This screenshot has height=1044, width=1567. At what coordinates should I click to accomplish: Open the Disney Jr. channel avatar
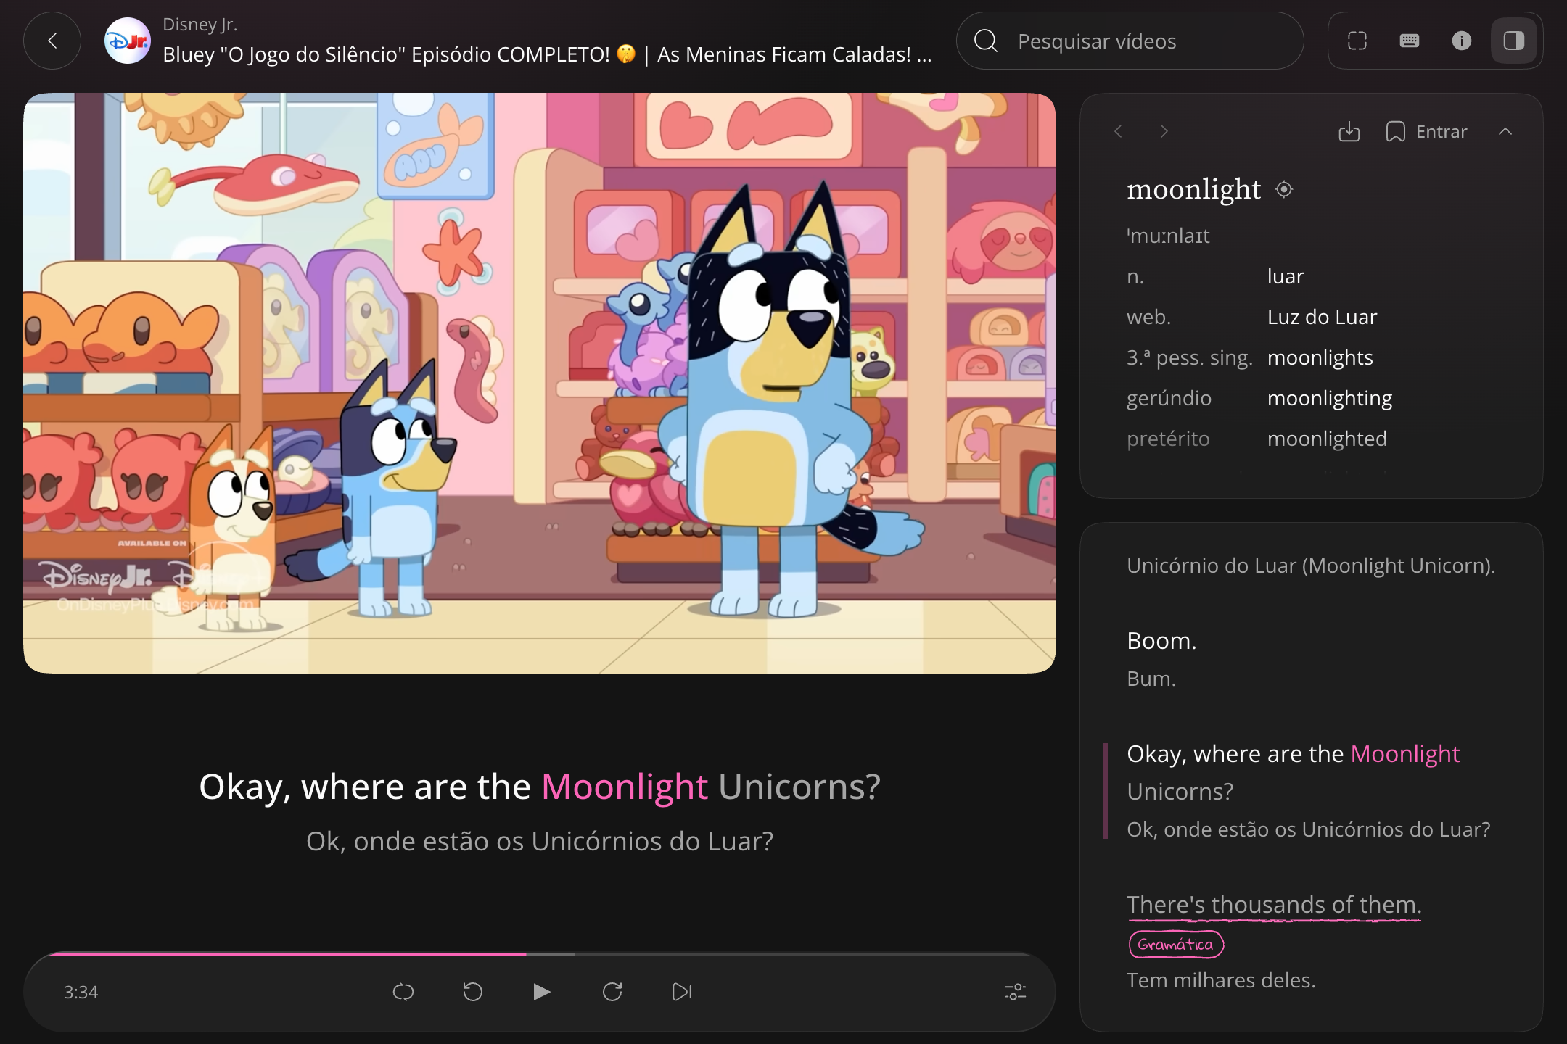click(x=128, y=41)
